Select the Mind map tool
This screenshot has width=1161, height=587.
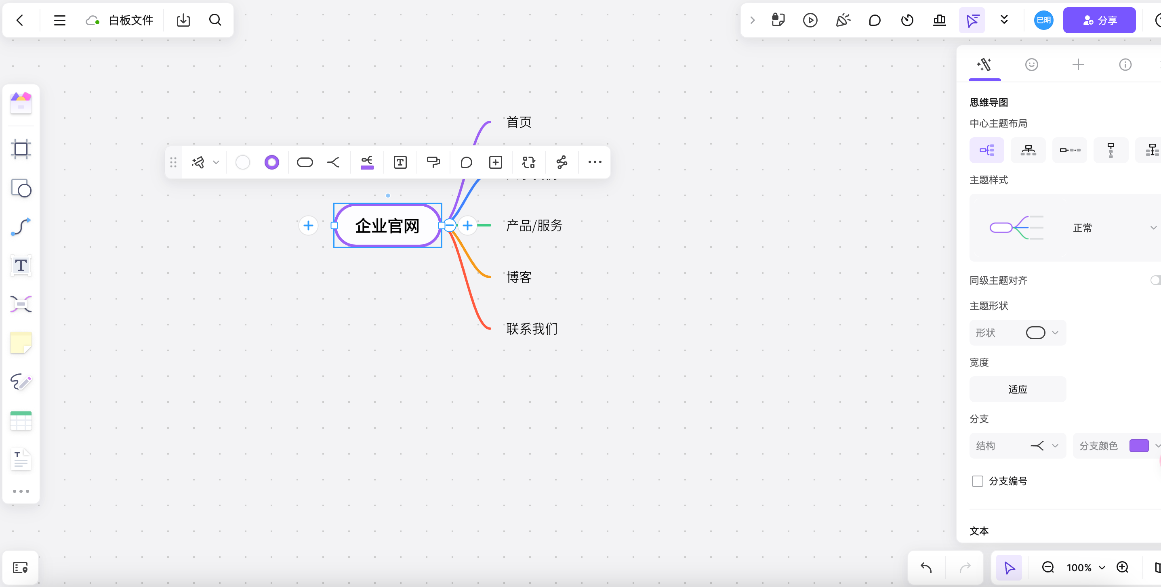[x=21, y=304]
